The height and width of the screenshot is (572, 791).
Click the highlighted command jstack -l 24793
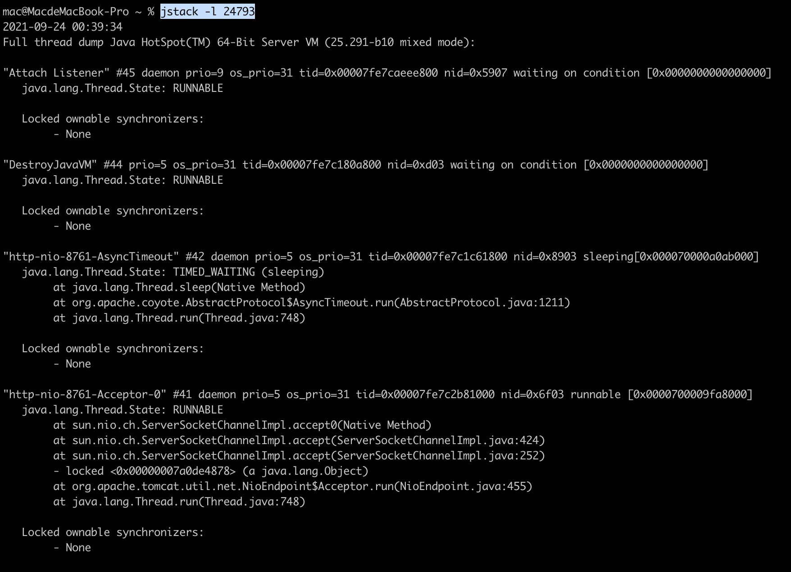click(208, 11)
